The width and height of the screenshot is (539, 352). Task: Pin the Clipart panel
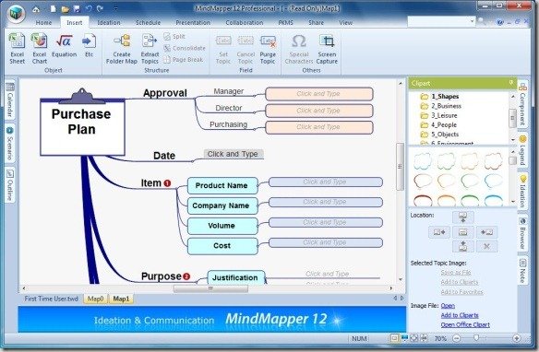click(510, 83)
